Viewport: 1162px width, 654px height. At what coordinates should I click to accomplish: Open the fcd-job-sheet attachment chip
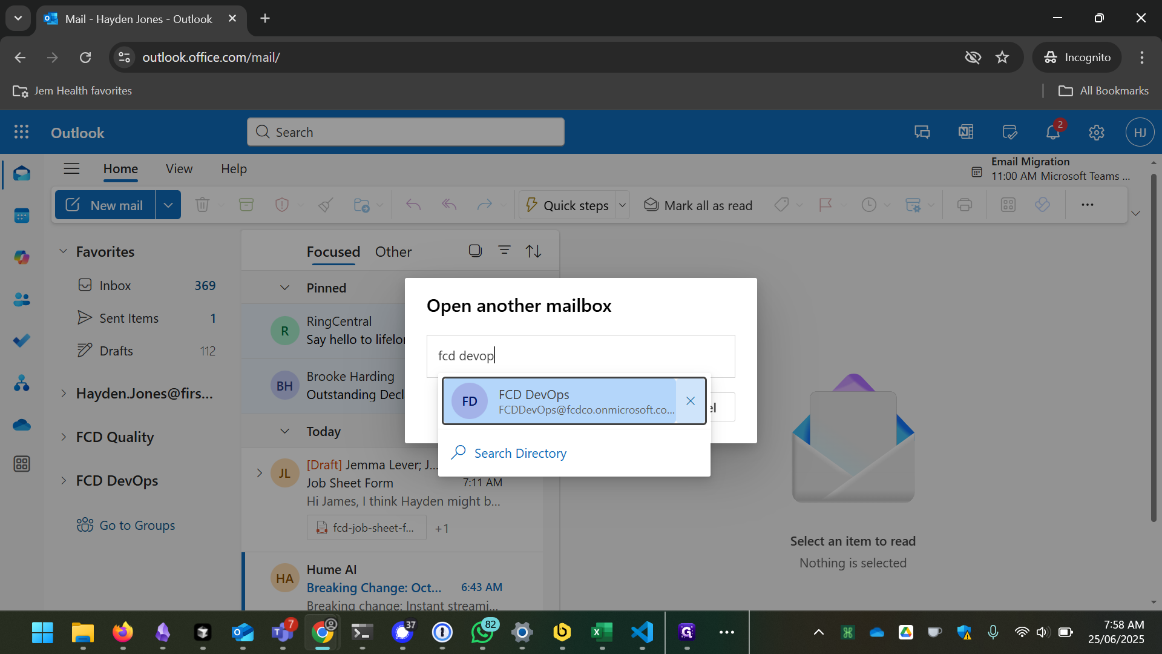click(x=366, y=528)
